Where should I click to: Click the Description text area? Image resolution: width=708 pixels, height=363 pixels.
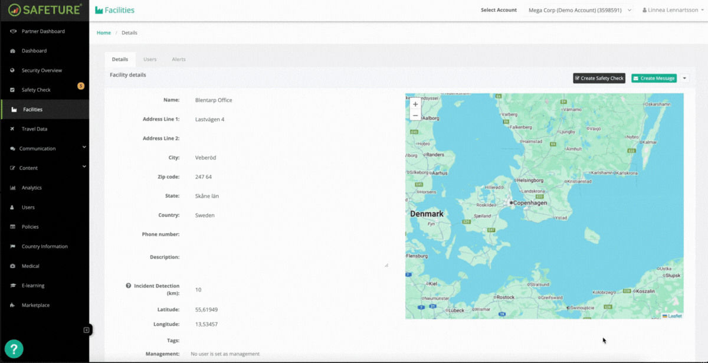pos(289,258)
